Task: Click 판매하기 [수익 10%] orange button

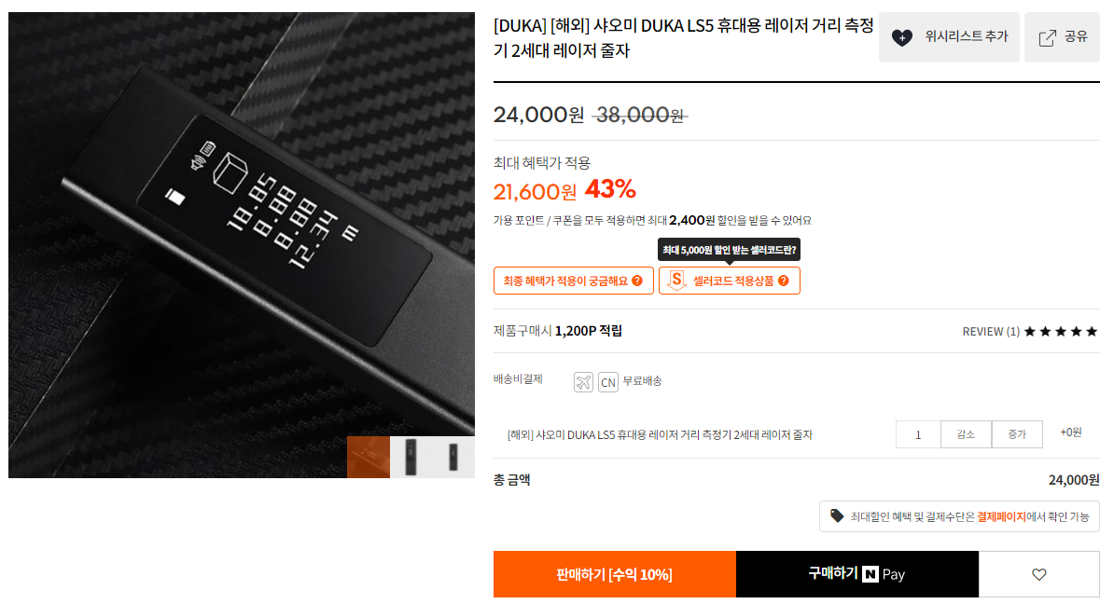Action: point(615,574)
